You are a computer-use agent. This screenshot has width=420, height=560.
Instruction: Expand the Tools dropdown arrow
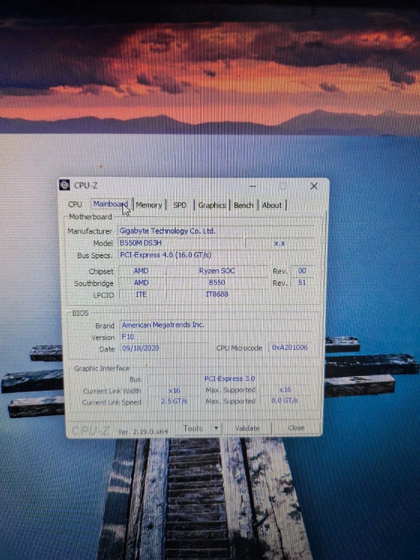click(216, 428)
